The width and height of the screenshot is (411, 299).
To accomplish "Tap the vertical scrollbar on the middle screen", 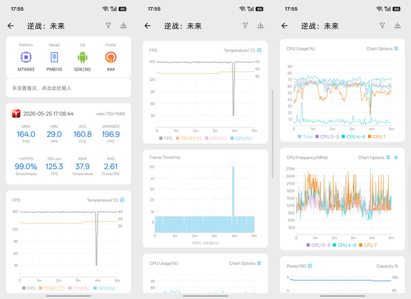I will (272, 134).
